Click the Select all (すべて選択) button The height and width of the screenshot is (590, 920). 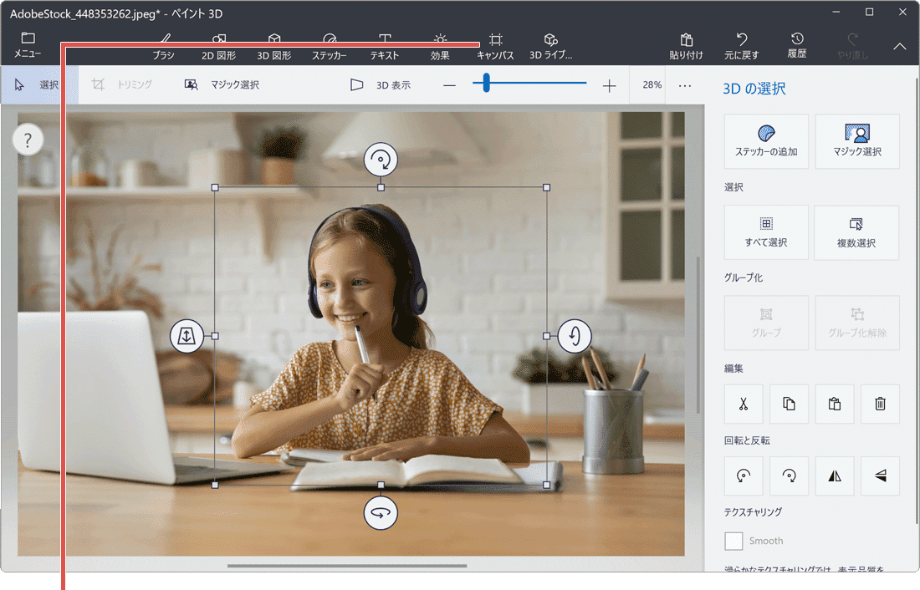click(x=766, y=232)
